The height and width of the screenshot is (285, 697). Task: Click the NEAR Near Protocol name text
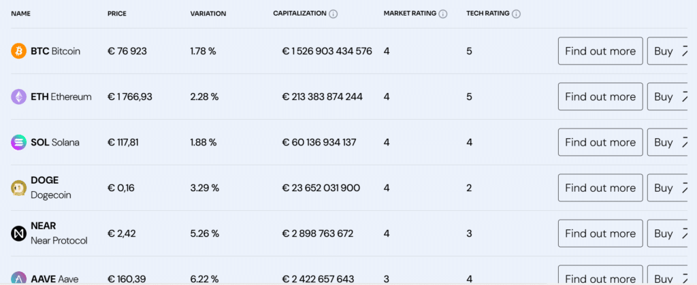tap(59, 233)
